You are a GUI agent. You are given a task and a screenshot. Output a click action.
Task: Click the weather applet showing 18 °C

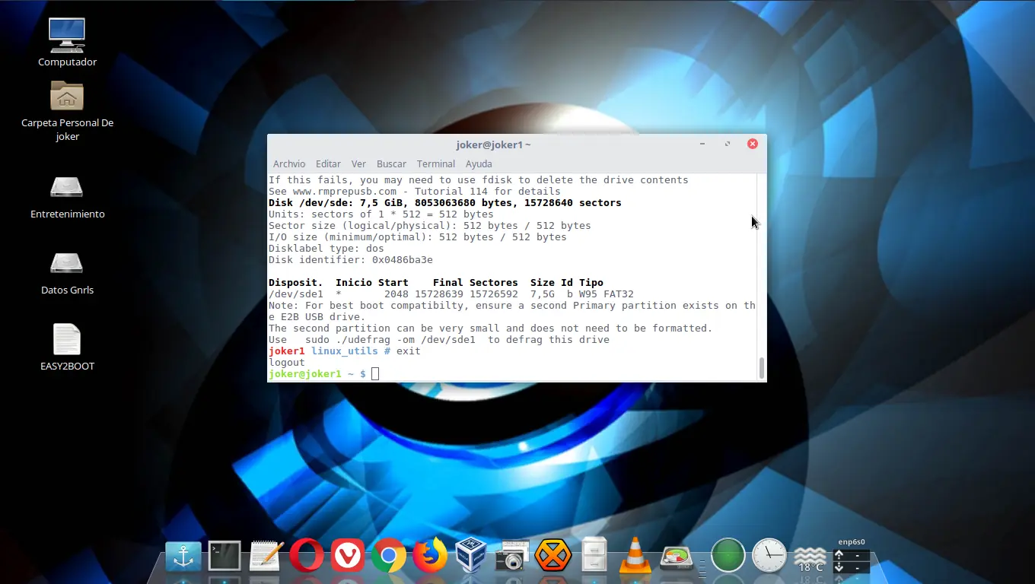click(x=810, y=559)
